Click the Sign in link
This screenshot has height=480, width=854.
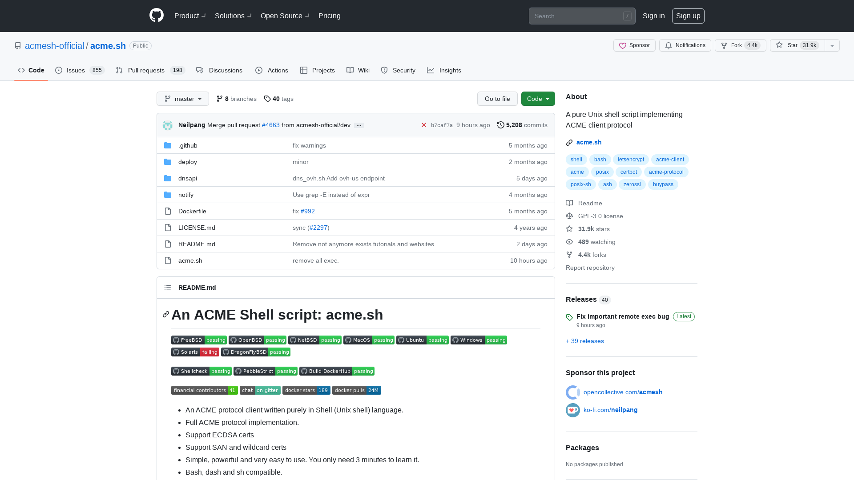point(654,16)
